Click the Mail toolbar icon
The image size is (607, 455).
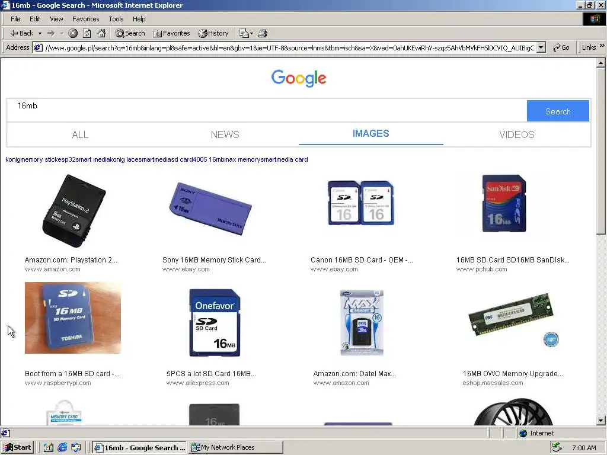click(246, 33)
